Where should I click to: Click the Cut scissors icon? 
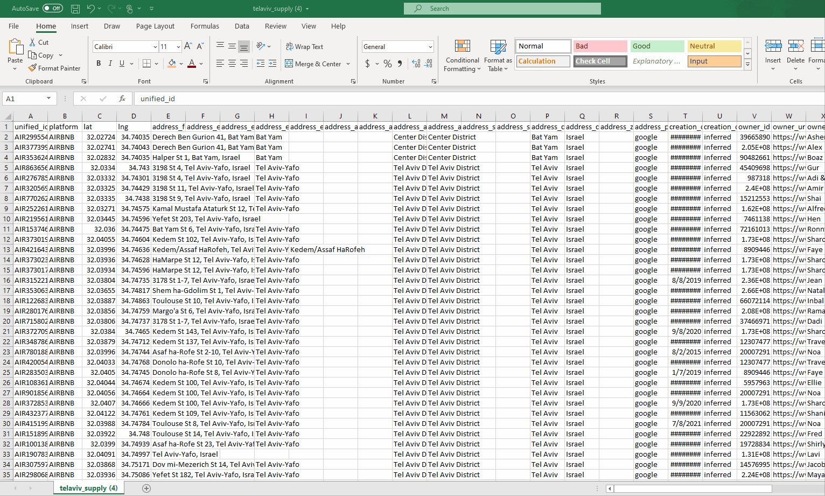(32, 42)
